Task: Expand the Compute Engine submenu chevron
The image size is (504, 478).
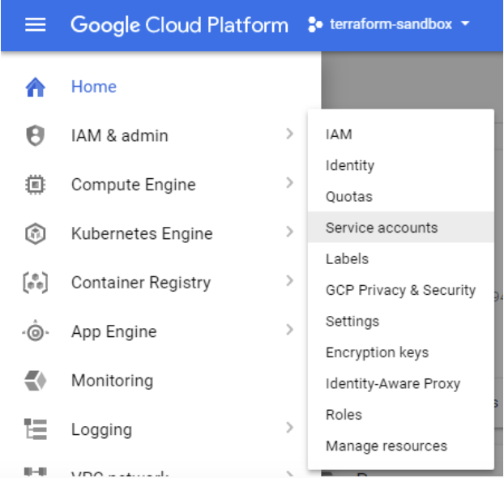Action: [289, 182]
